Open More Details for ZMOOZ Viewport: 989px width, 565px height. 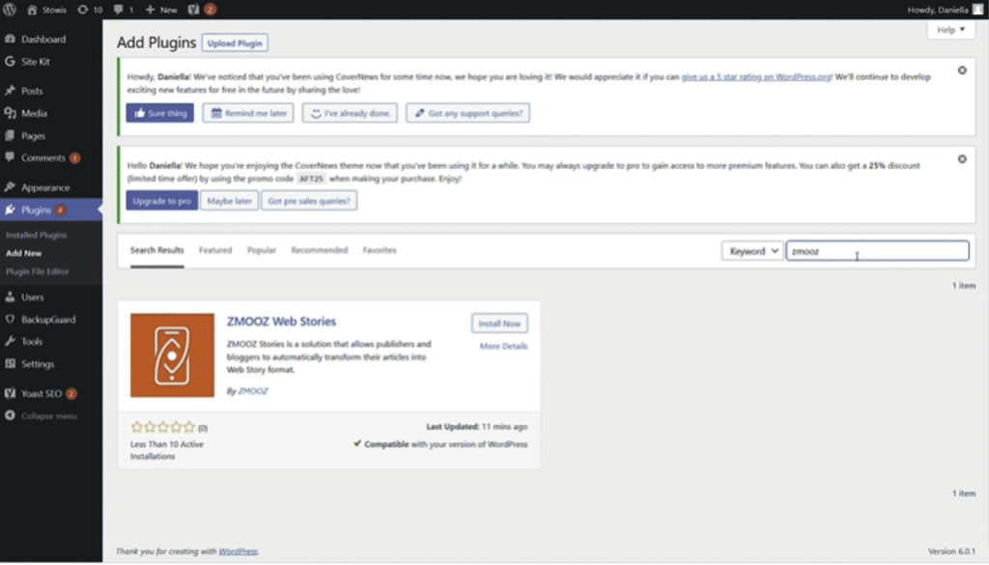coord(503,346)
